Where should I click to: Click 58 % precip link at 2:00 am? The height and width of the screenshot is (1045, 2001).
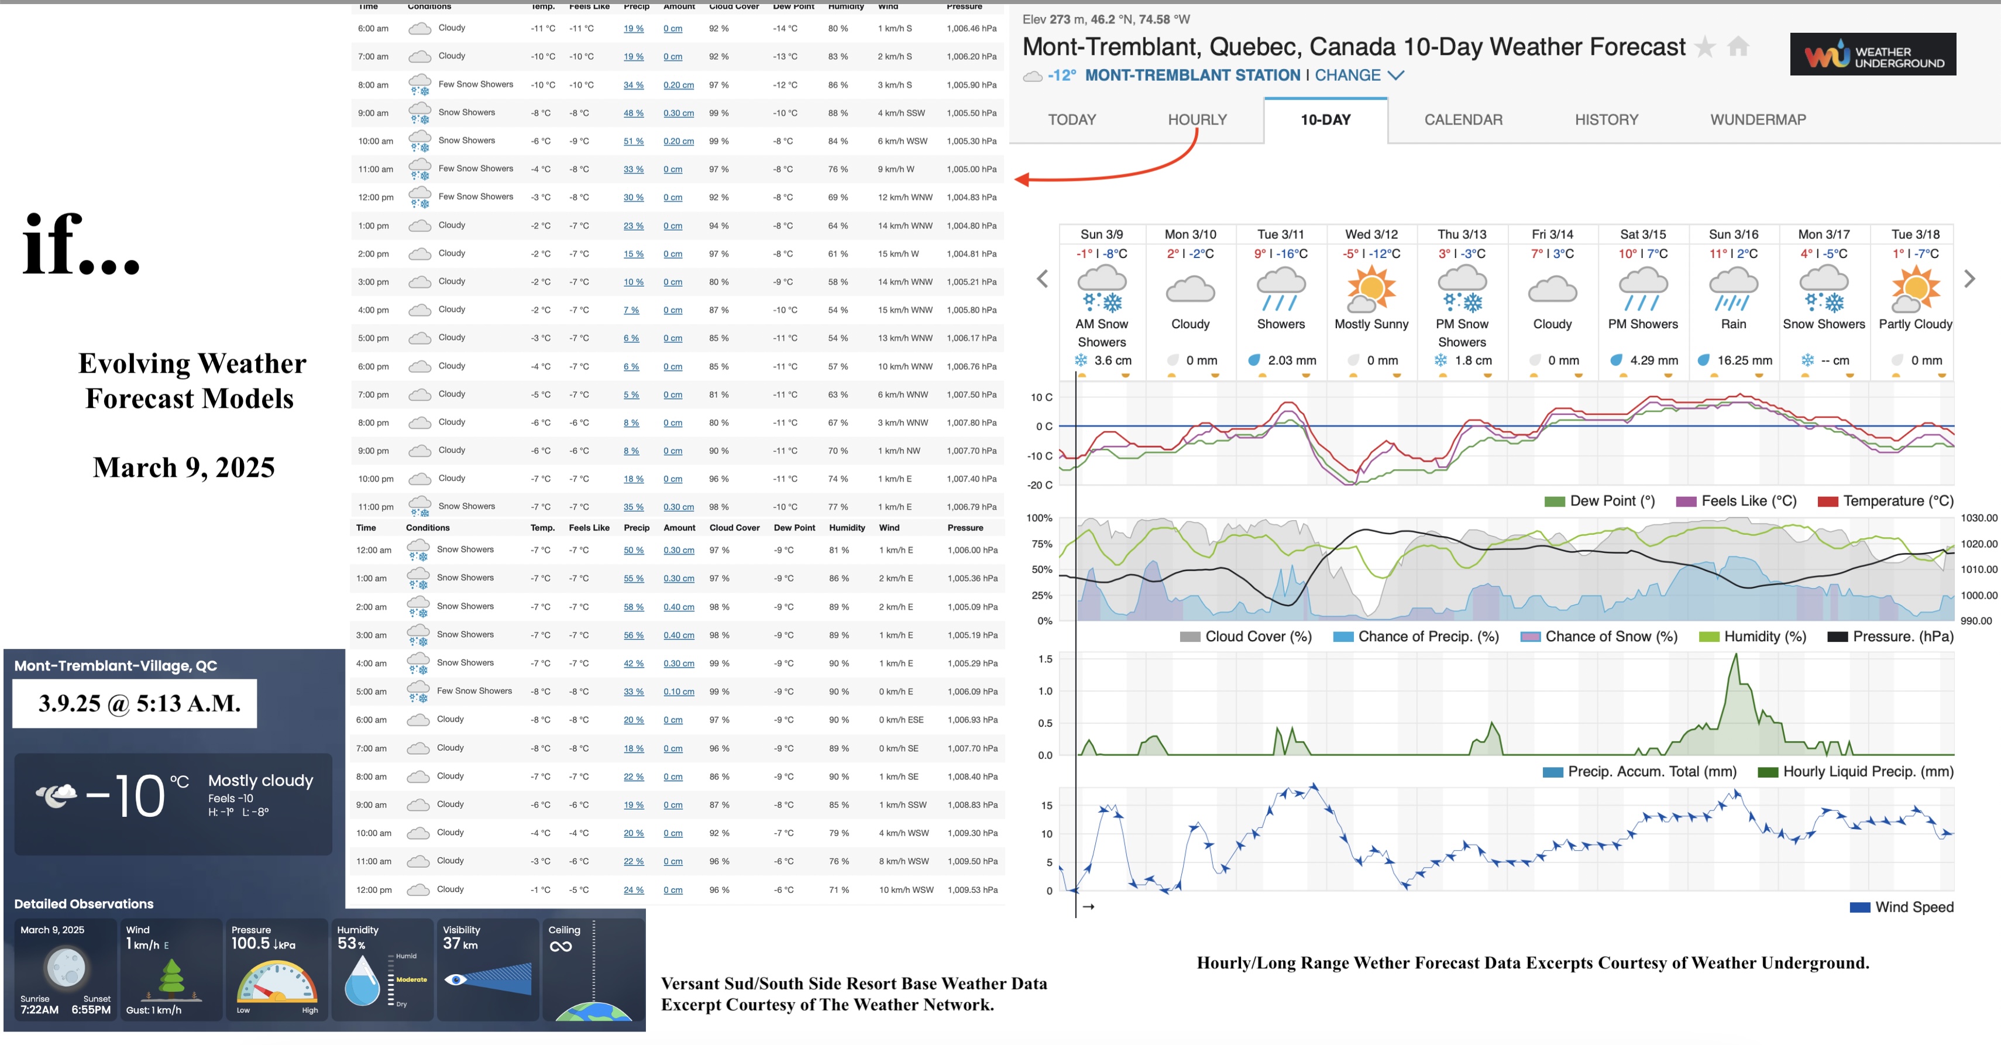coord(633,607)
